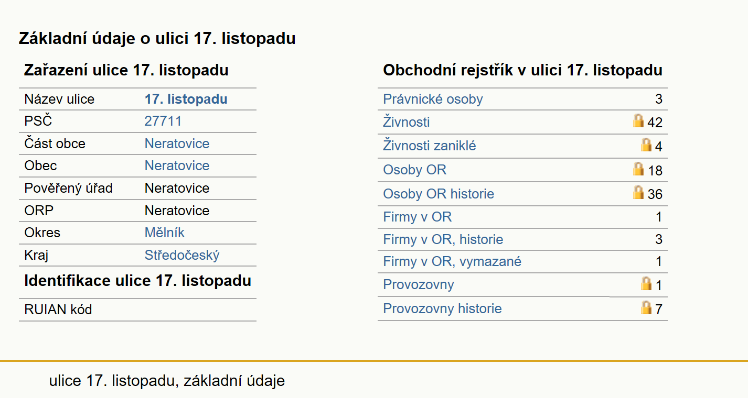Select the Provozovny historie link
748x398 pixels.
coord(442,308)
